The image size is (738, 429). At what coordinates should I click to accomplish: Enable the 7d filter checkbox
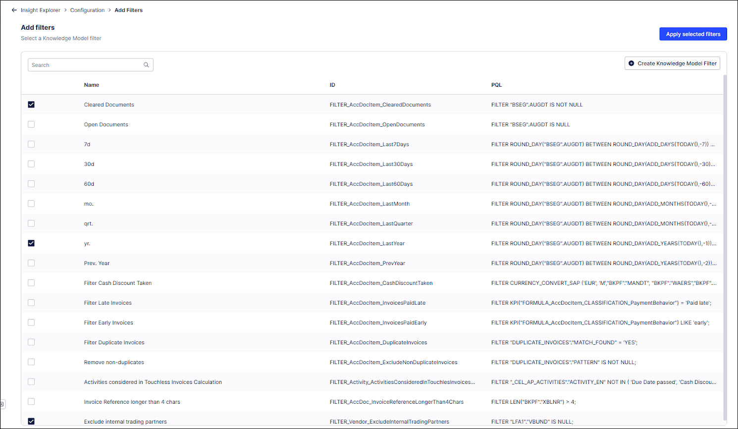point(31,144)
